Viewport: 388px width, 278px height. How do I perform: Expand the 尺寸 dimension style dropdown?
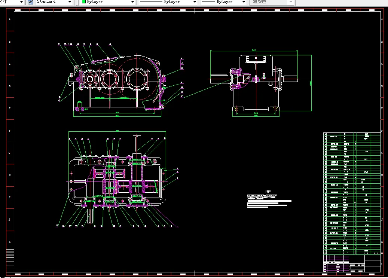click(21, 2)
